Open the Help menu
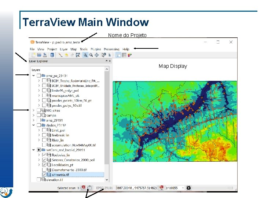This screenshot has width=264, height=198. coord(126,49)
